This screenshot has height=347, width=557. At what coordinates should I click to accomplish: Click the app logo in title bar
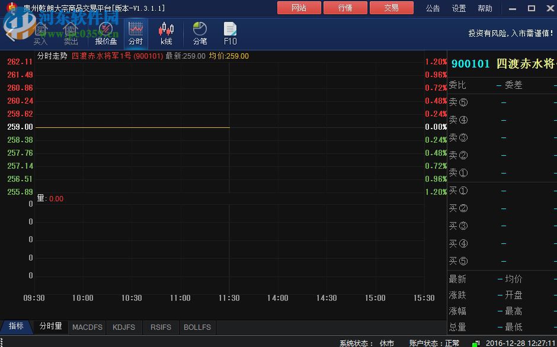click(12, 7)
